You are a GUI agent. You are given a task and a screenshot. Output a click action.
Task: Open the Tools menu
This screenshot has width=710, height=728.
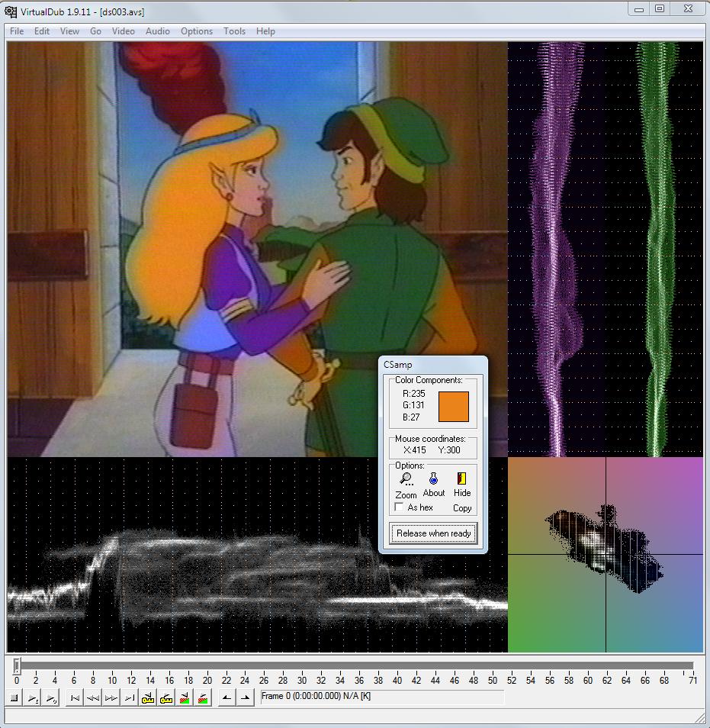(x=234, y=31)
